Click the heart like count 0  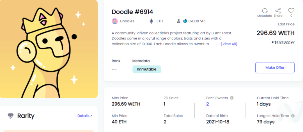(291, 16)
